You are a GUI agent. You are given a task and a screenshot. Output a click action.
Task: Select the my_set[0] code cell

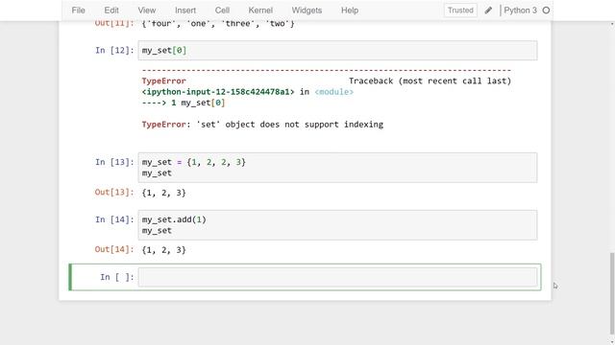pos(337,51)
